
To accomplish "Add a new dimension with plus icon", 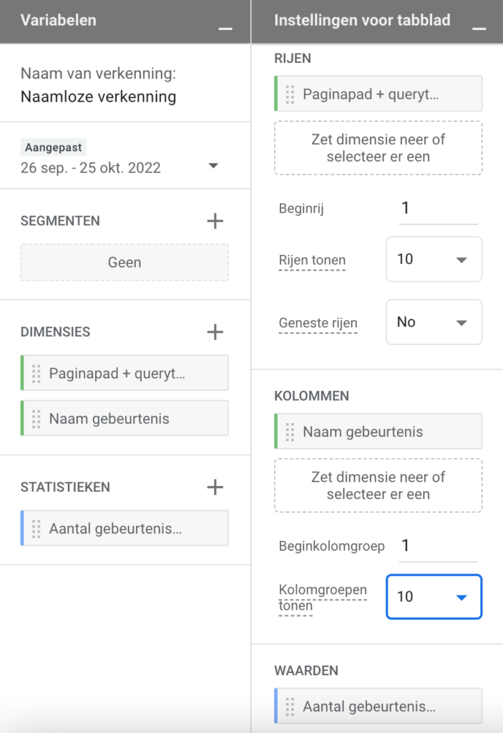I will (215, 332).
